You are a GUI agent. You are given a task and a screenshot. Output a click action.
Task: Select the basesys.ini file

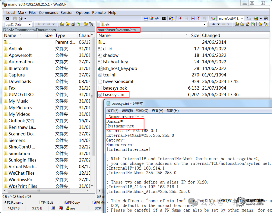coord(114,95)
